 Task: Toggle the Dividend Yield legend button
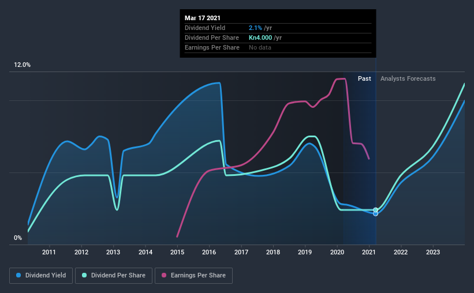coord(41,276)
